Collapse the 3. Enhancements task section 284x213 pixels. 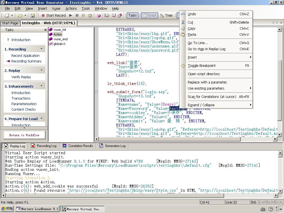(42, 86)
